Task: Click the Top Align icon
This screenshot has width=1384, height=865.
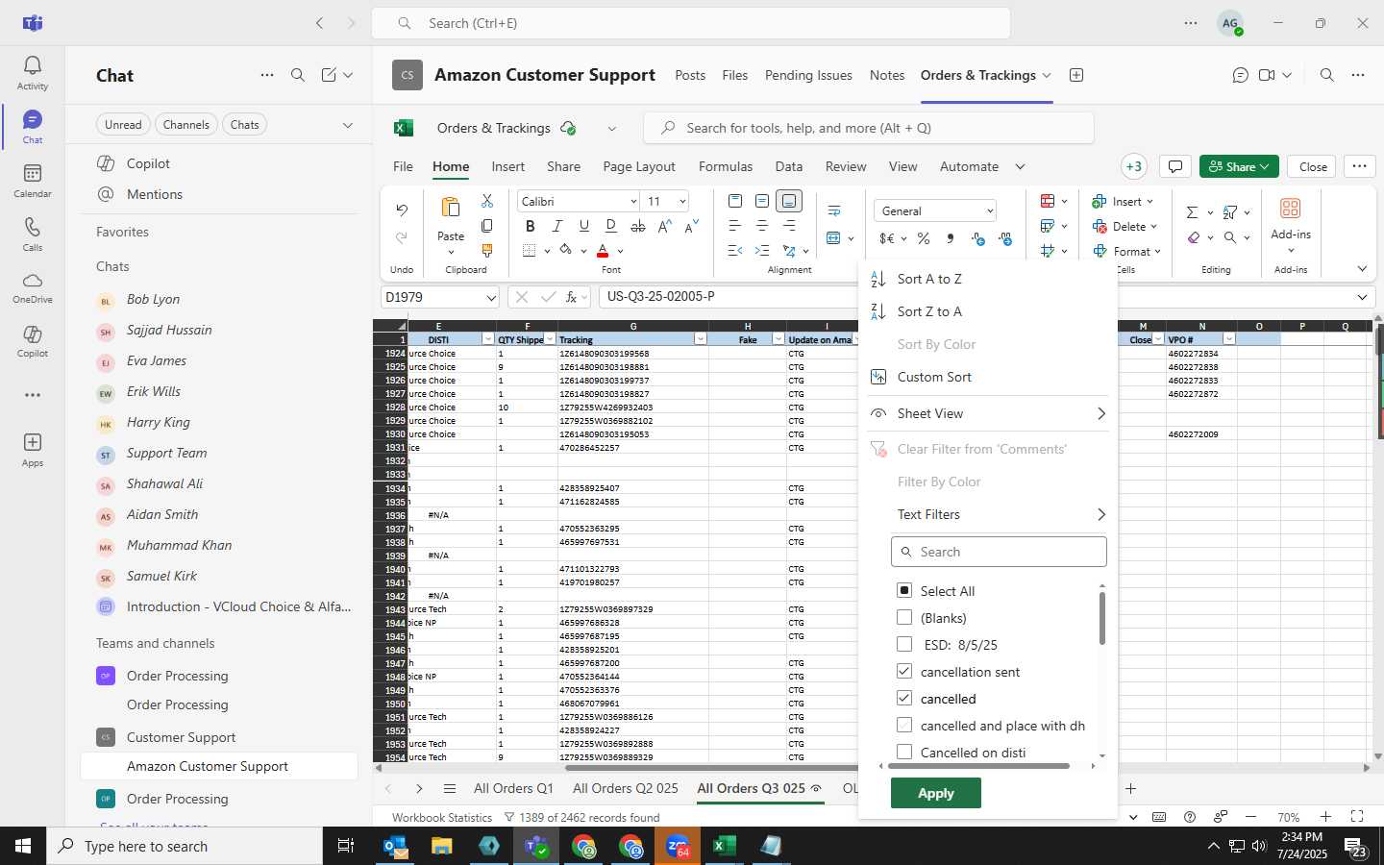Action: [735, 201]
